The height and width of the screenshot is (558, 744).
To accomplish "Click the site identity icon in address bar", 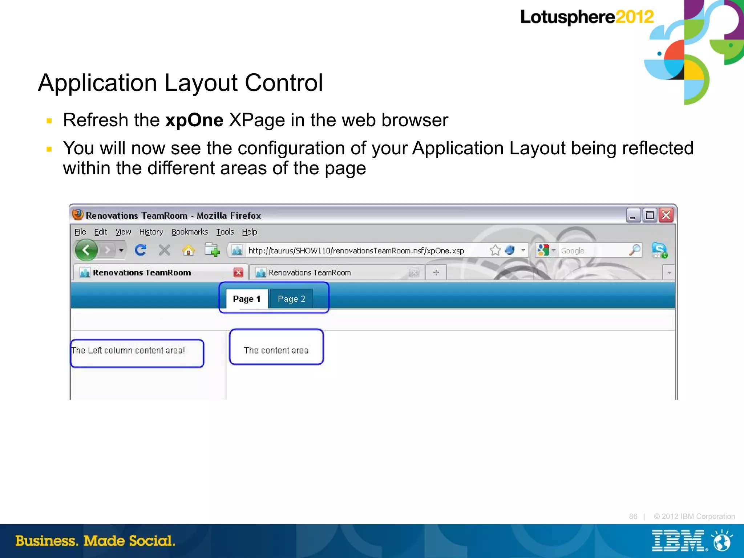I will click(237, 251).
